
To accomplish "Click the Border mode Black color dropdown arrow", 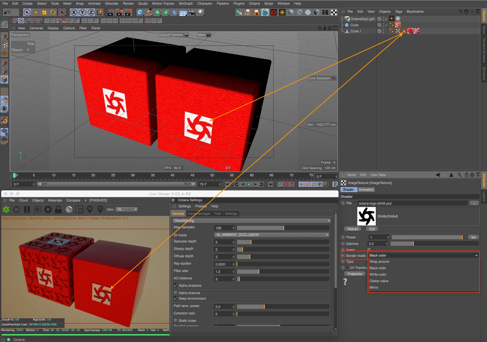I will [x=476, y=256].
